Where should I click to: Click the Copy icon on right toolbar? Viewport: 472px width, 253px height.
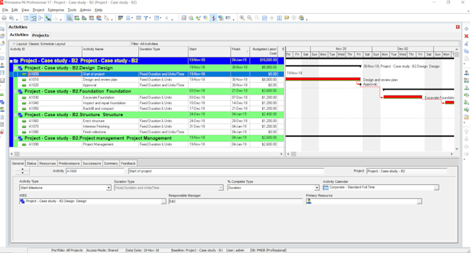pos(466,51)
